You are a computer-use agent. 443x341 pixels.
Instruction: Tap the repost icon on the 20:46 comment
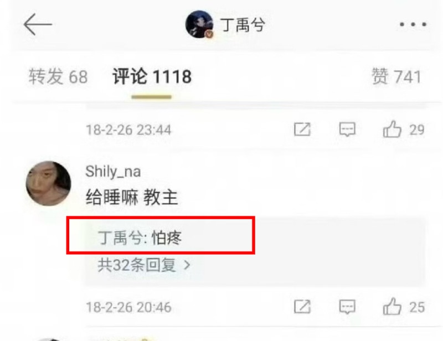pos(302,307)
